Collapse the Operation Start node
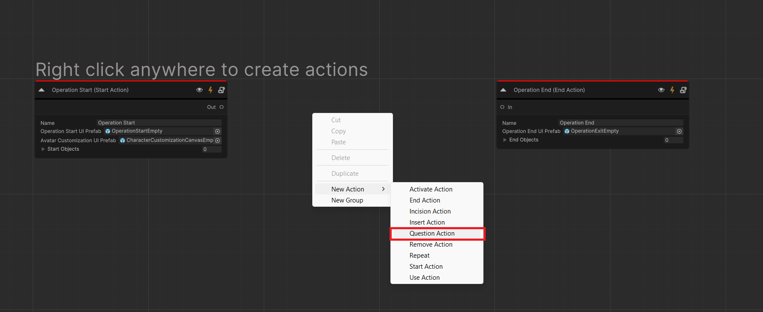Viewport: 763px width, 312px height. tap(42, 90)
